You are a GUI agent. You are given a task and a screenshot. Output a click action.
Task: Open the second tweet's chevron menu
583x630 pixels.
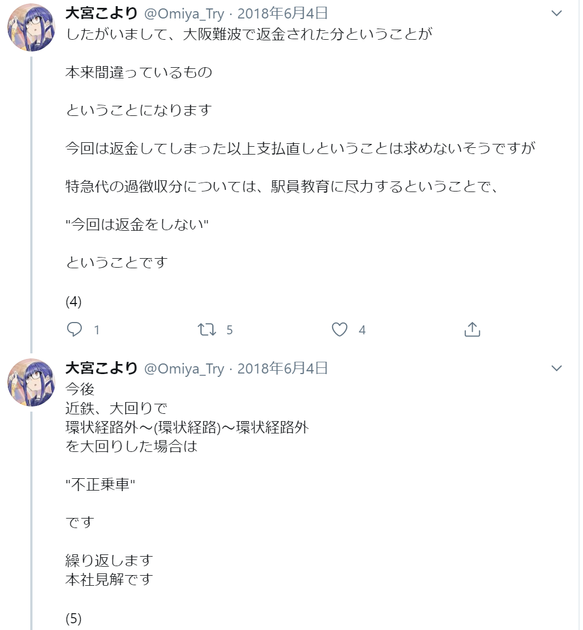557,368
